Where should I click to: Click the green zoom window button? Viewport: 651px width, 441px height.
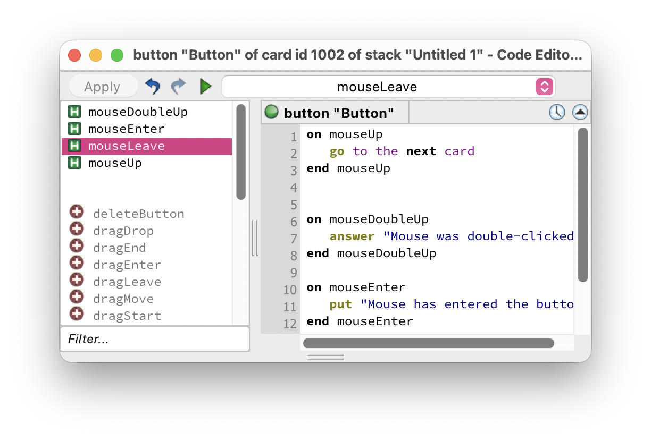(x=117, y=55)
